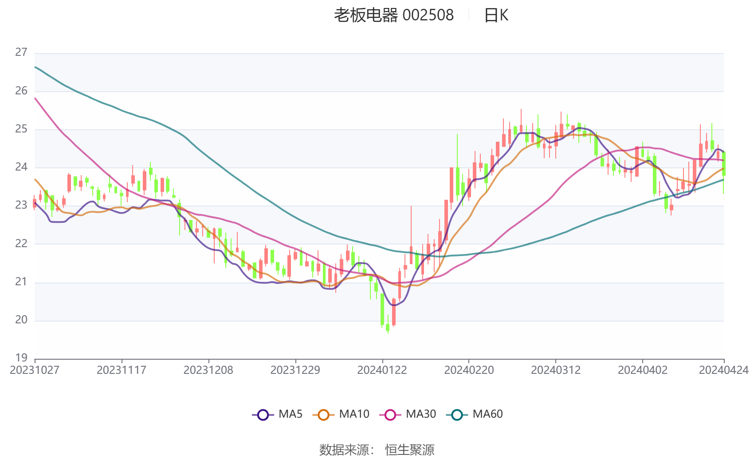Click the chart title 老板电器 002508

pos(394,16)
